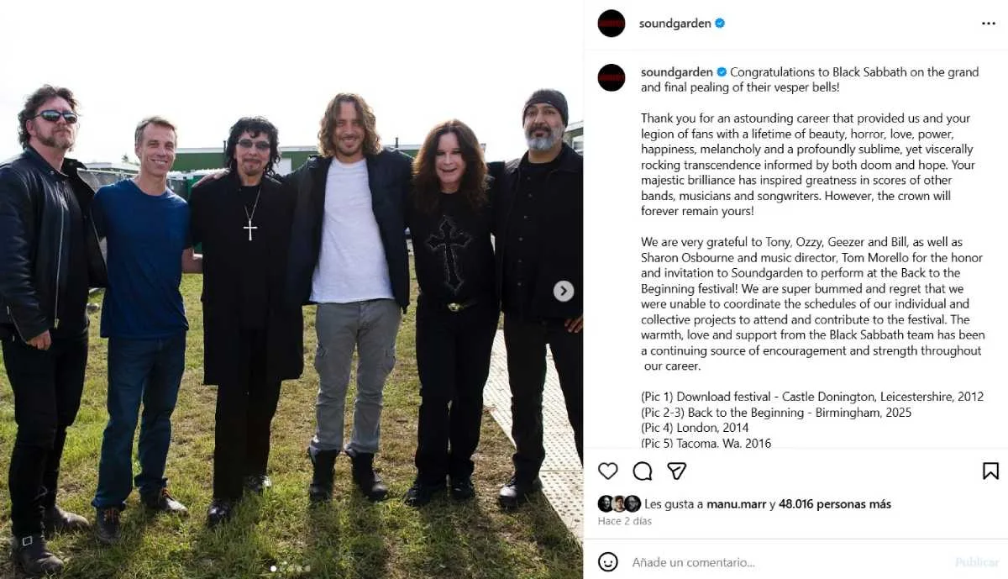
Task: Open the three-dot more options menu
Action: point(989,24)
